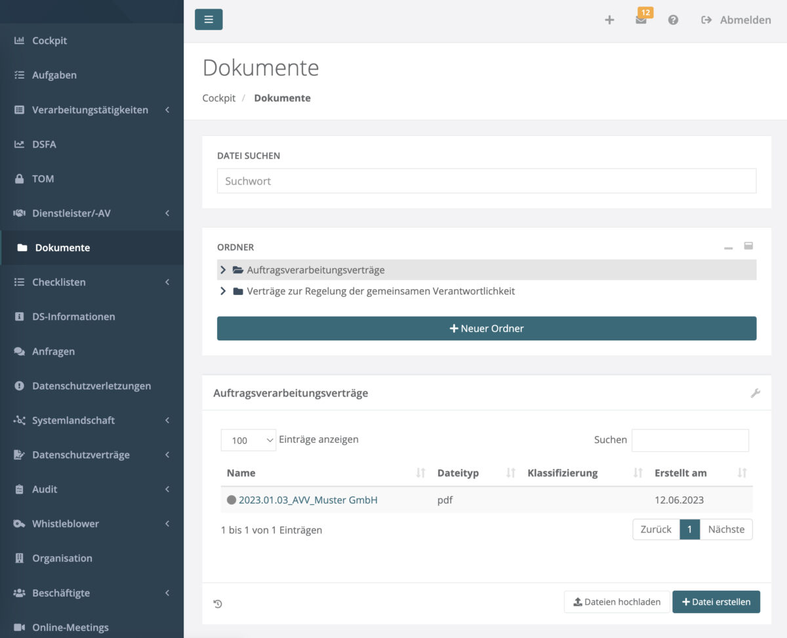The height and width of the screenshot is (638, 787).
Task: Go to Datenschutzverletzungen in sidebar
Action: pyautogui.click(x=91, y=386)
